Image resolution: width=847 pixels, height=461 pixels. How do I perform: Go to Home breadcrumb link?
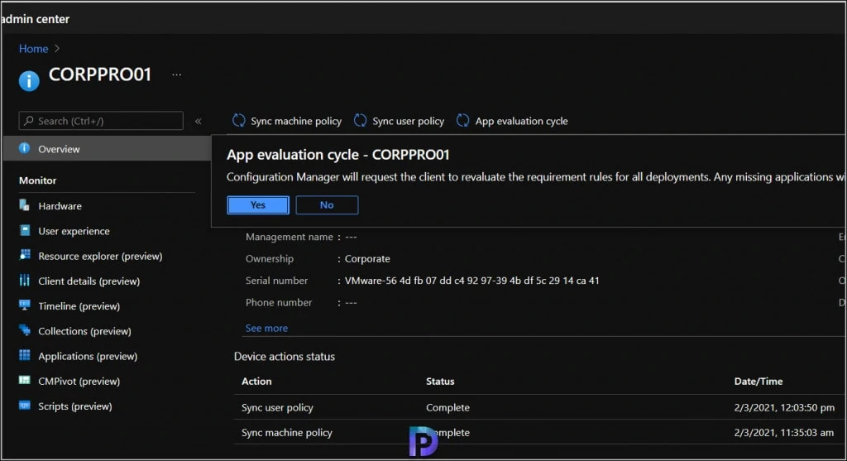coord(33,49)
